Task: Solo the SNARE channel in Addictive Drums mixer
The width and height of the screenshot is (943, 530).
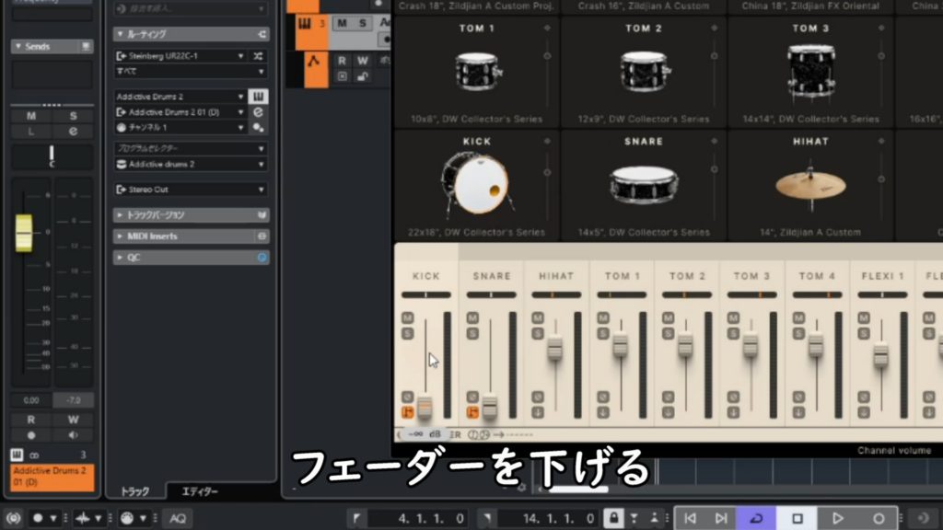Action: (472, 332)
